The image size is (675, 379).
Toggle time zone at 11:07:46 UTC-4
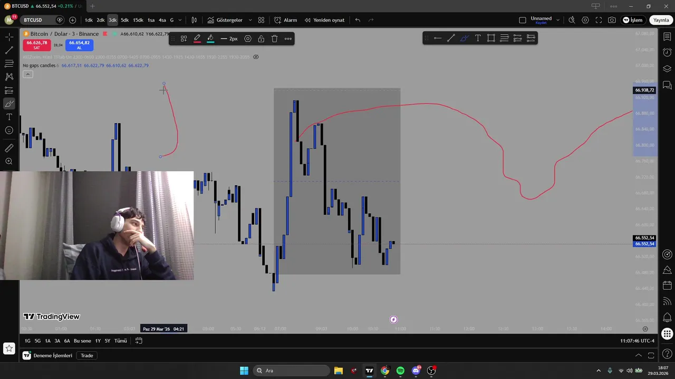637,341
